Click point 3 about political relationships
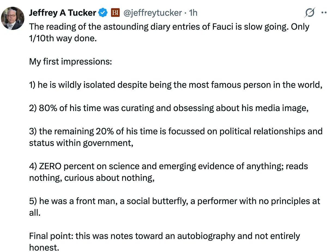This screenshot has height=252, width=327. pyautogui.click(x=176, y=131)
